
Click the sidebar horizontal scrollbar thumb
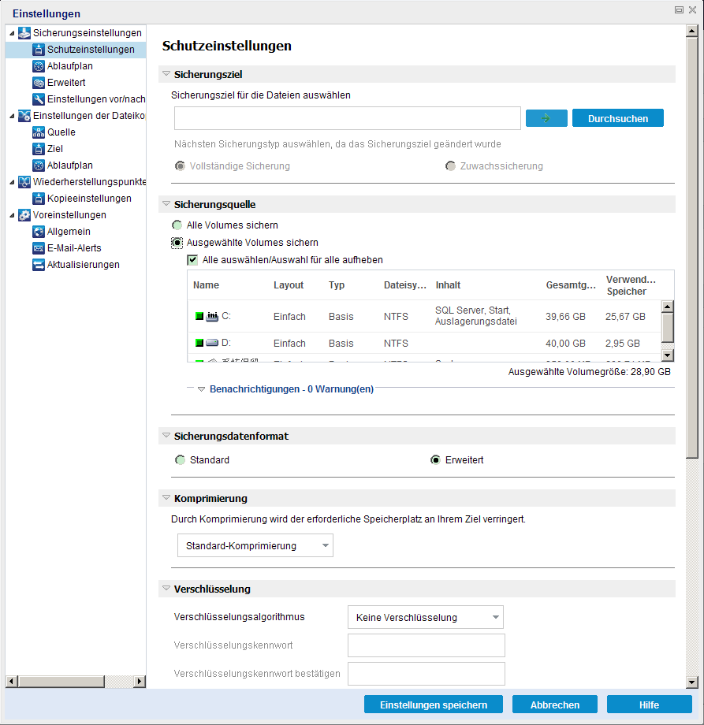click(61, 682)
